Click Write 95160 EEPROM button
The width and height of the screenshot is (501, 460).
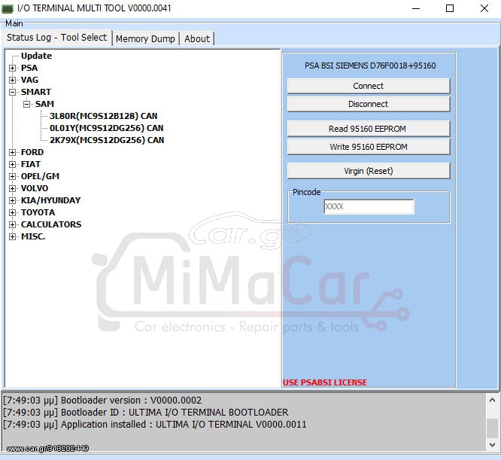369,147
